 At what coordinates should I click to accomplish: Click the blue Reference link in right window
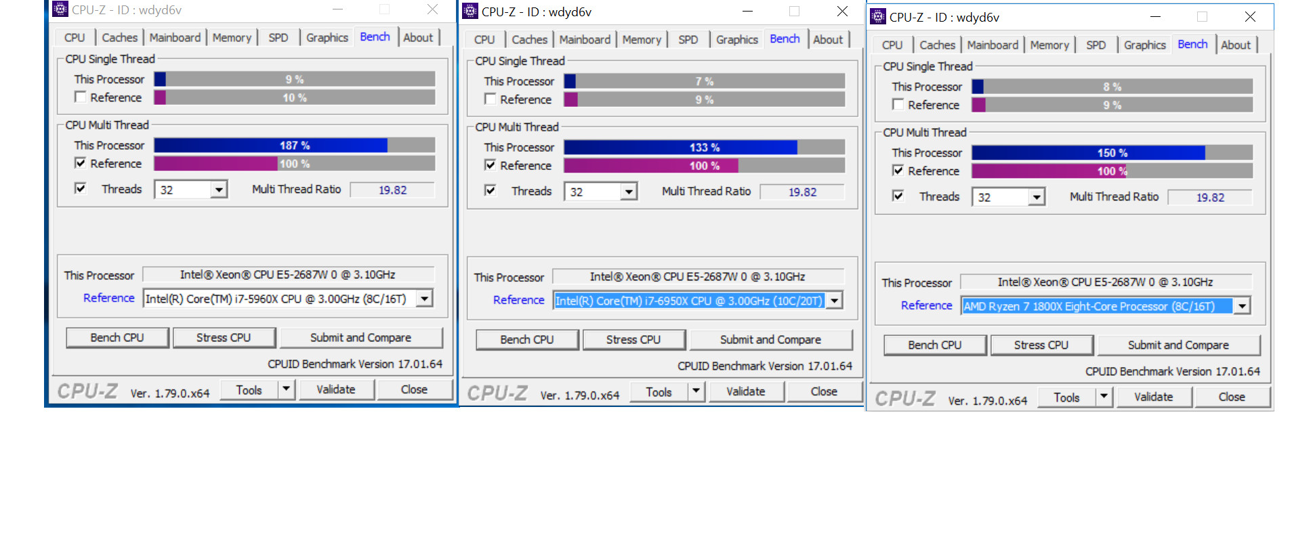(x=927, y=305)
